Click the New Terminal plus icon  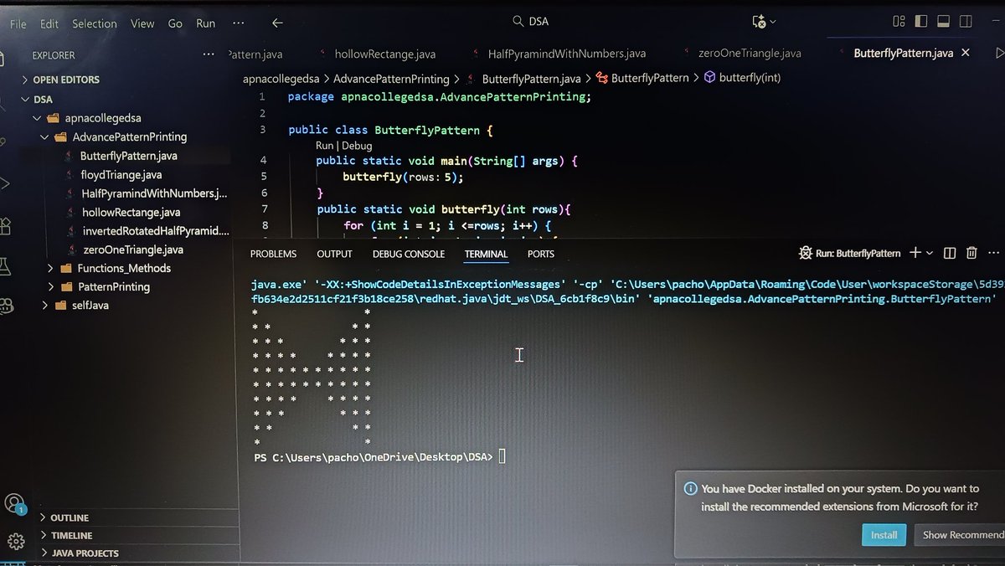[x=915, y=253]
